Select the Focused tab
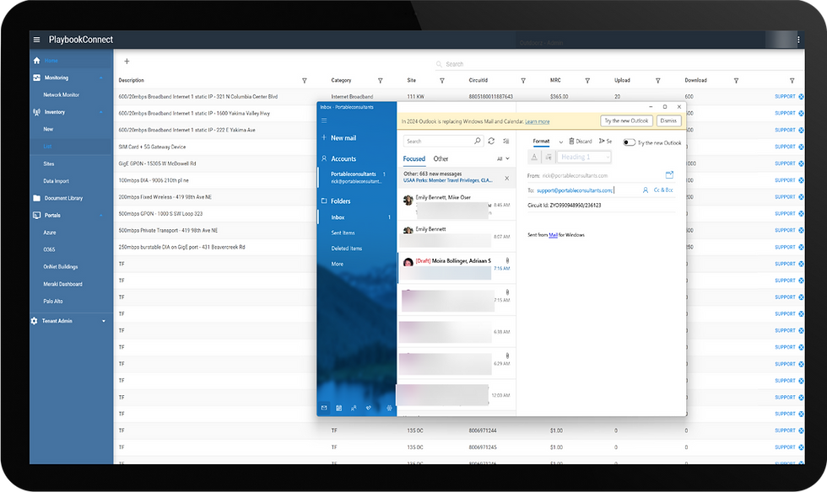The image size is (827, 492). 414,158
